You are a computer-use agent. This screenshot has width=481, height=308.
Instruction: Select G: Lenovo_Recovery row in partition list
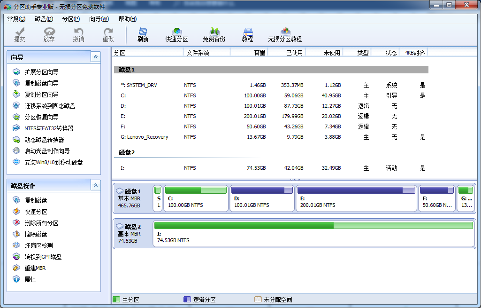(147, 137)
